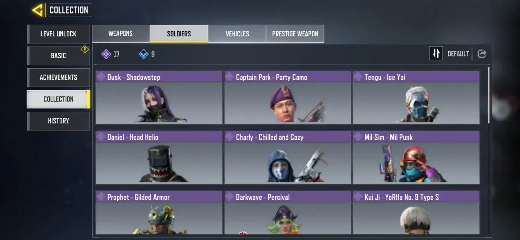Tap the share icon beside Default

point(482,54)
